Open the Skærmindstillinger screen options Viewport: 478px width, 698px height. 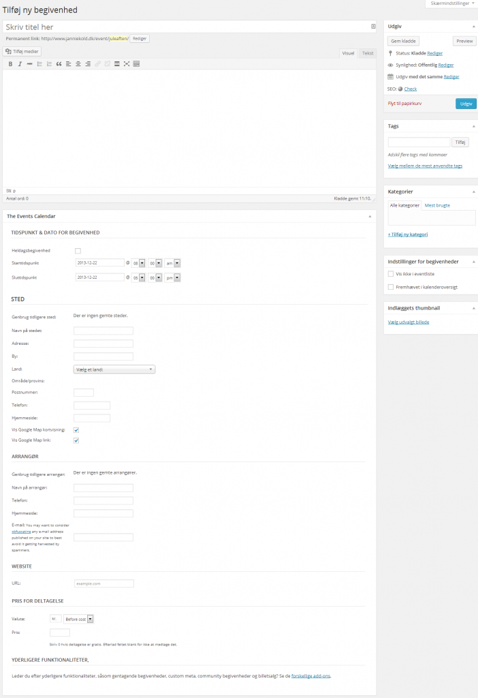pyautogui.click(x=451, y=3)
